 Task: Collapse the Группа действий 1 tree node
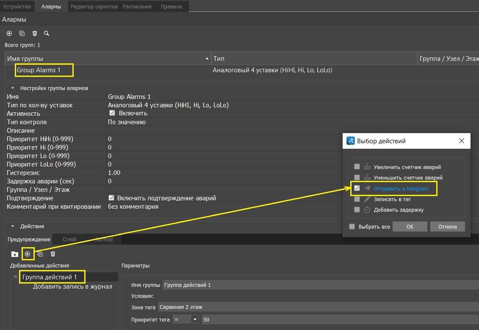(16, 277)
